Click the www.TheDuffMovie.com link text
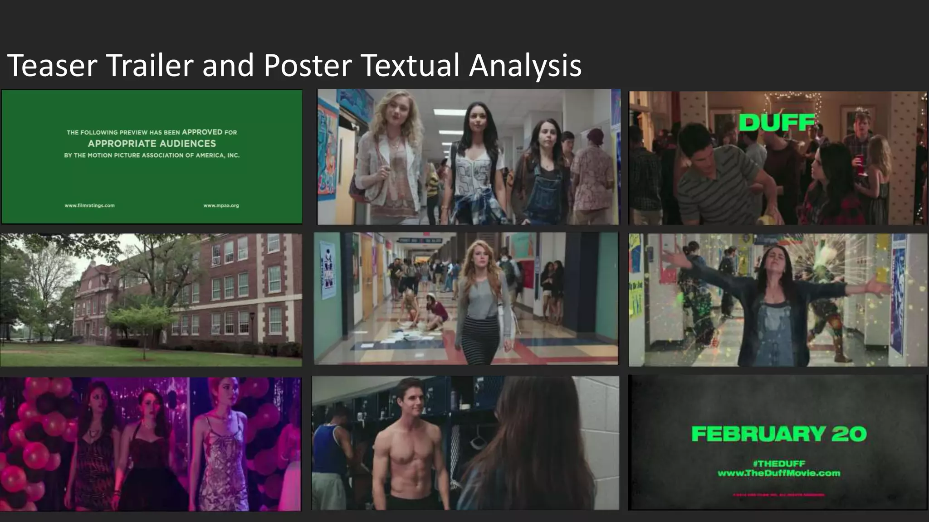The width and height of the screenshot is (929, 522). 778,474
